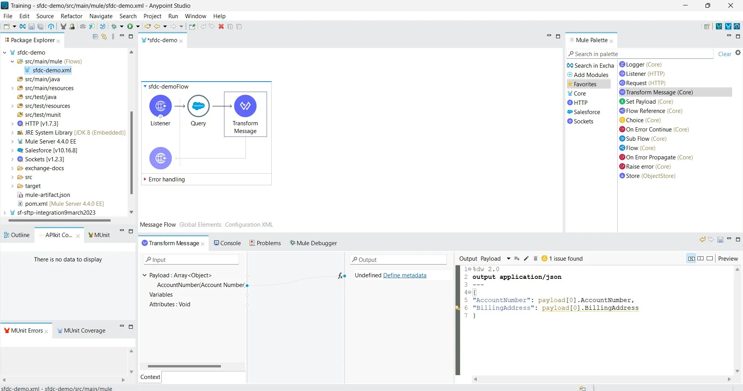Viewport: 743px width, 391px height.
Task: Click the Package Explorer view menu dots
Action: click(113, 37)
